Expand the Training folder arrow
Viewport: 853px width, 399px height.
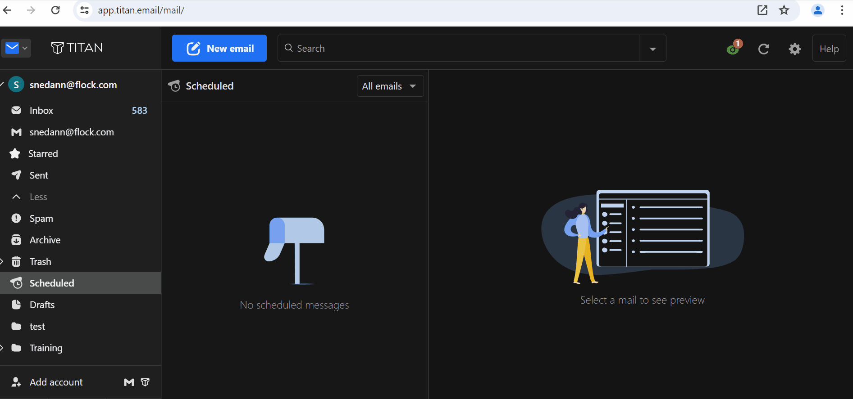[2, 348]
